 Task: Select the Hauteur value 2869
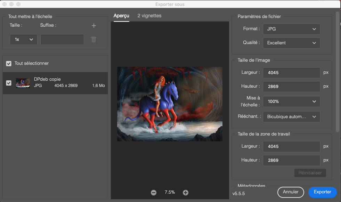click(291, 87)
